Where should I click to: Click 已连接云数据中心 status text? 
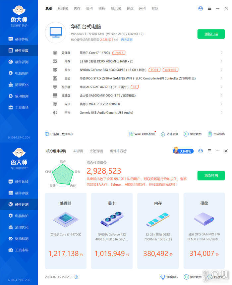coord(62,134)
